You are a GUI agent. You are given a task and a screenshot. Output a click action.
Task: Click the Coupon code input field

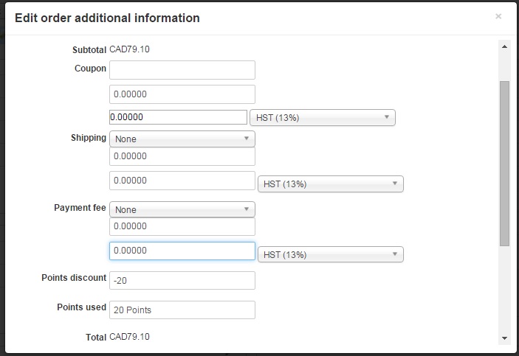(182, 70)
